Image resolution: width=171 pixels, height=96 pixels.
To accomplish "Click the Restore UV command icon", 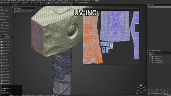I will (x=1, y=81).
